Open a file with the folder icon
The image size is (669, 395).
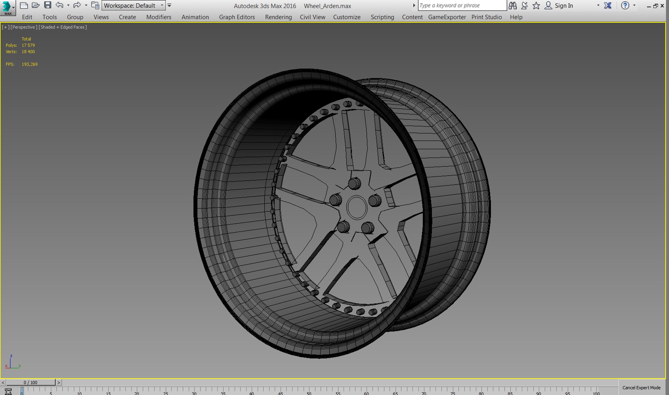click(x=36, y=5)
